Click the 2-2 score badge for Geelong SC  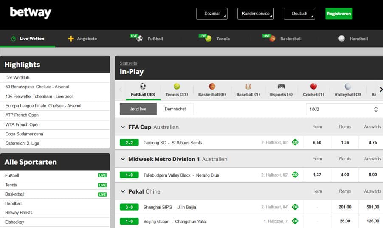coord(129,143)
